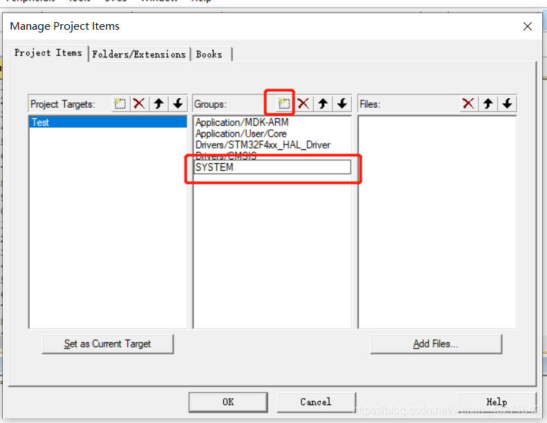The image size is (547, 423).
Task: Move the file down in Files
Action: pos(507,104)
